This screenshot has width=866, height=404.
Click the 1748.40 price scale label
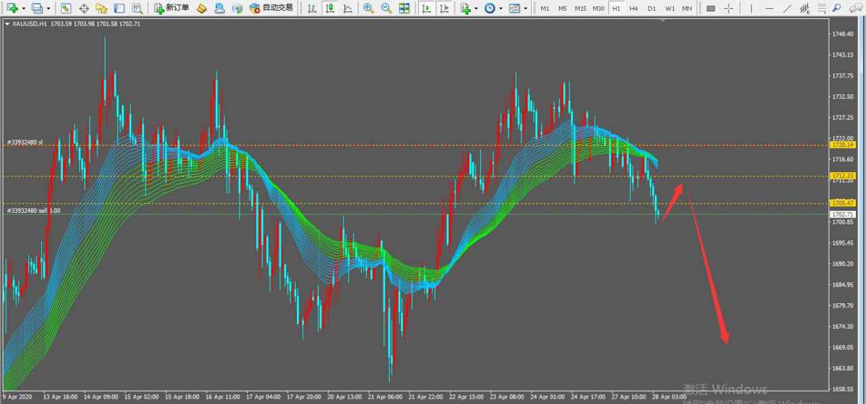tap(843, 34)
